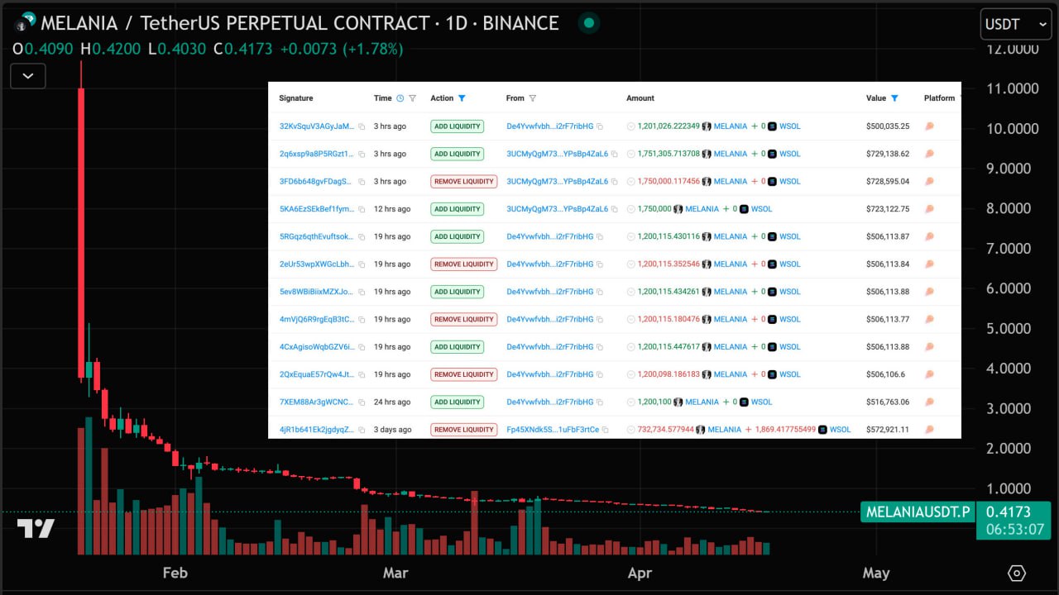Viewport: 1059px width, 595px height.
Task: Open the Action column filter
Action: click(x=462, y=98)
